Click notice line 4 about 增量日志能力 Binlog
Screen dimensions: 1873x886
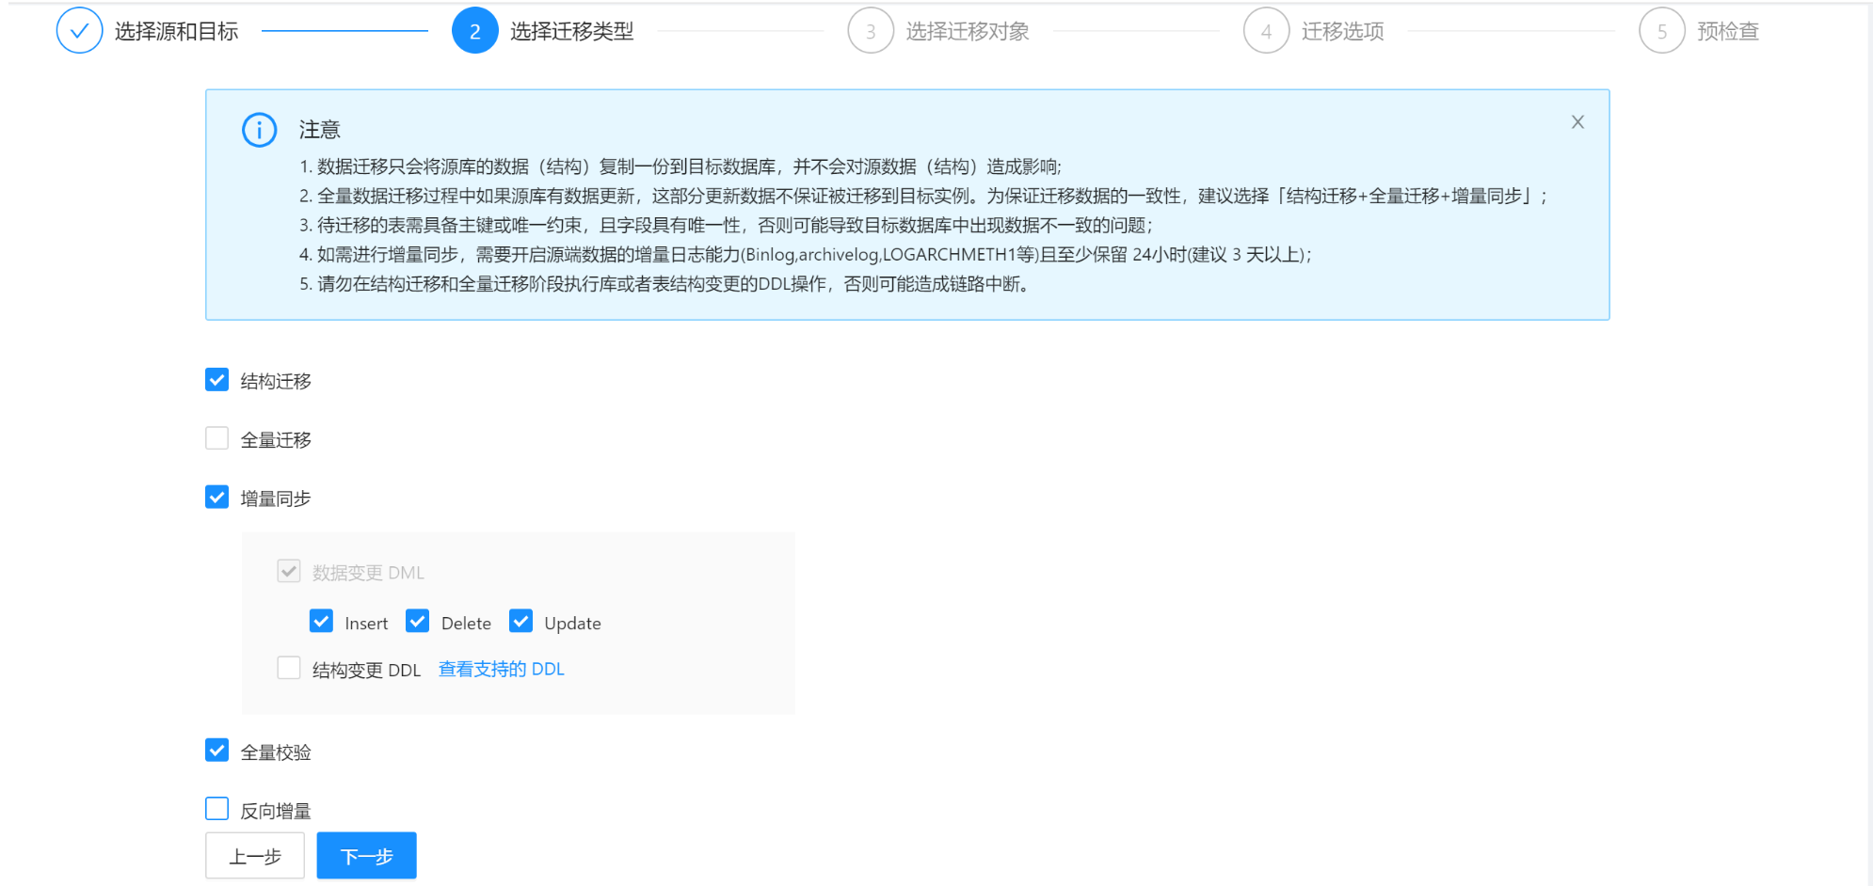(x=806, y=254)
